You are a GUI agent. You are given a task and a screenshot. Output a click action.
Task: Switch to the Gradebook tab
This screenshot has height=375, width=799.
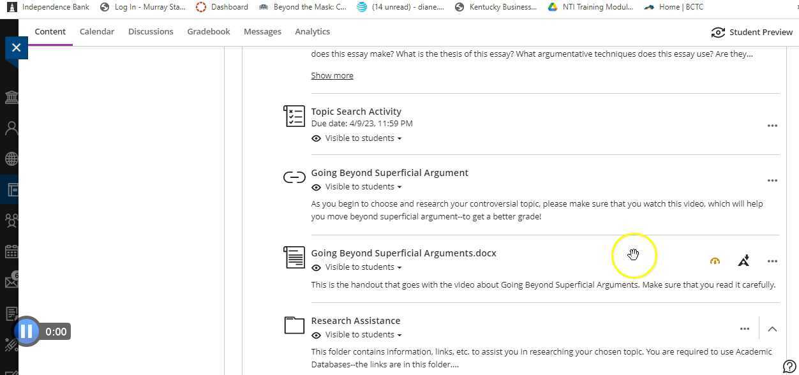pyautogui.click(x=208, y=31)
